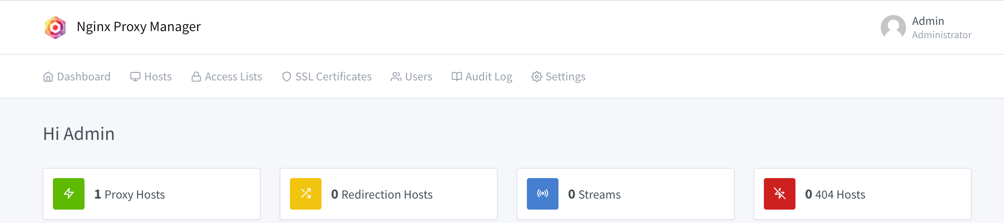Click the yellow Redirection Hosts shuffle icon
This screenshot has height=223, width=1004.
pos(306,194)
